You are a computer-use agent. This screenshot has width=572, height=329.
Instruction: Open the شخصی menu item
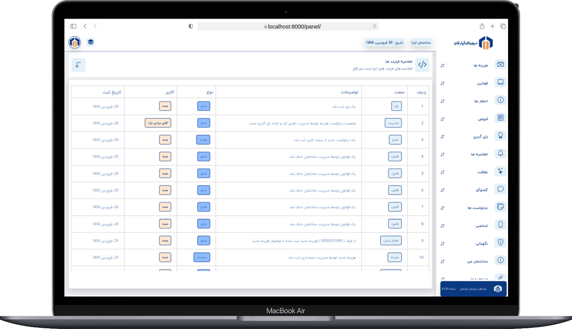point(482,226)
